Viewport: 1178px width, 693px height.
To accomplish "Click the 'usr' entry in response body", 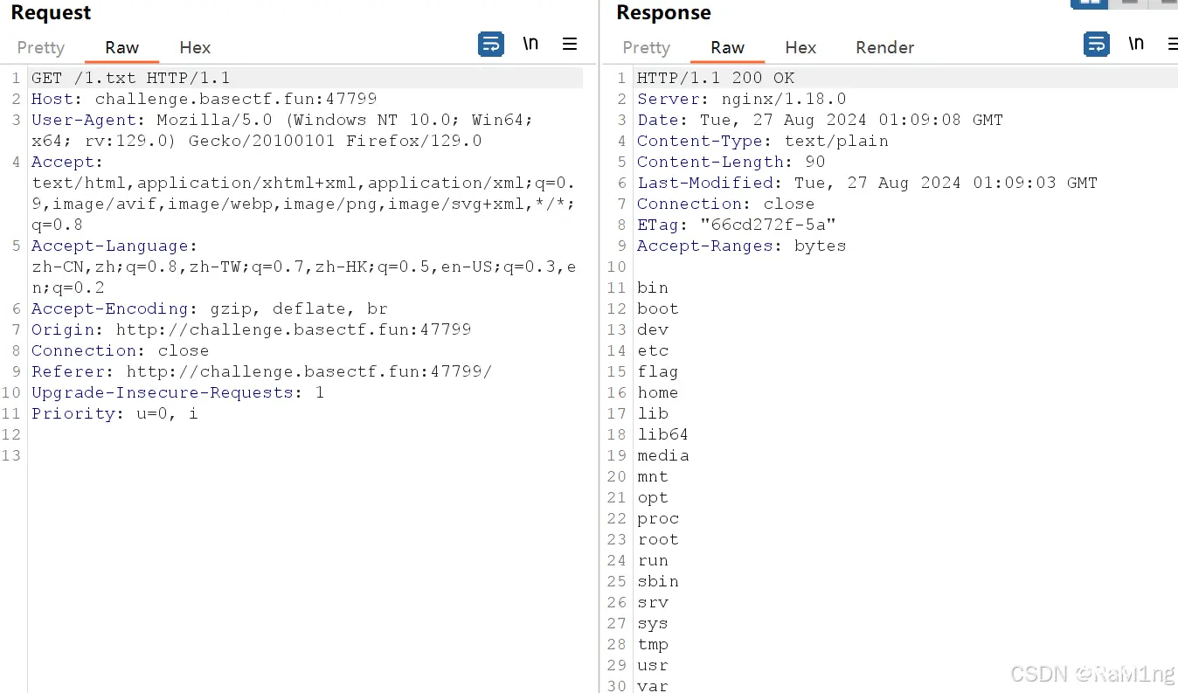I will (x=653, y=665).
